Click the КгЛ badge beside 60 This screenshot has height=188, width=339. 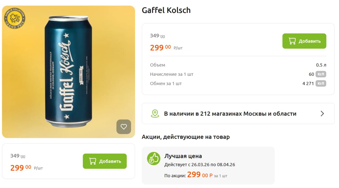point(321,74)
